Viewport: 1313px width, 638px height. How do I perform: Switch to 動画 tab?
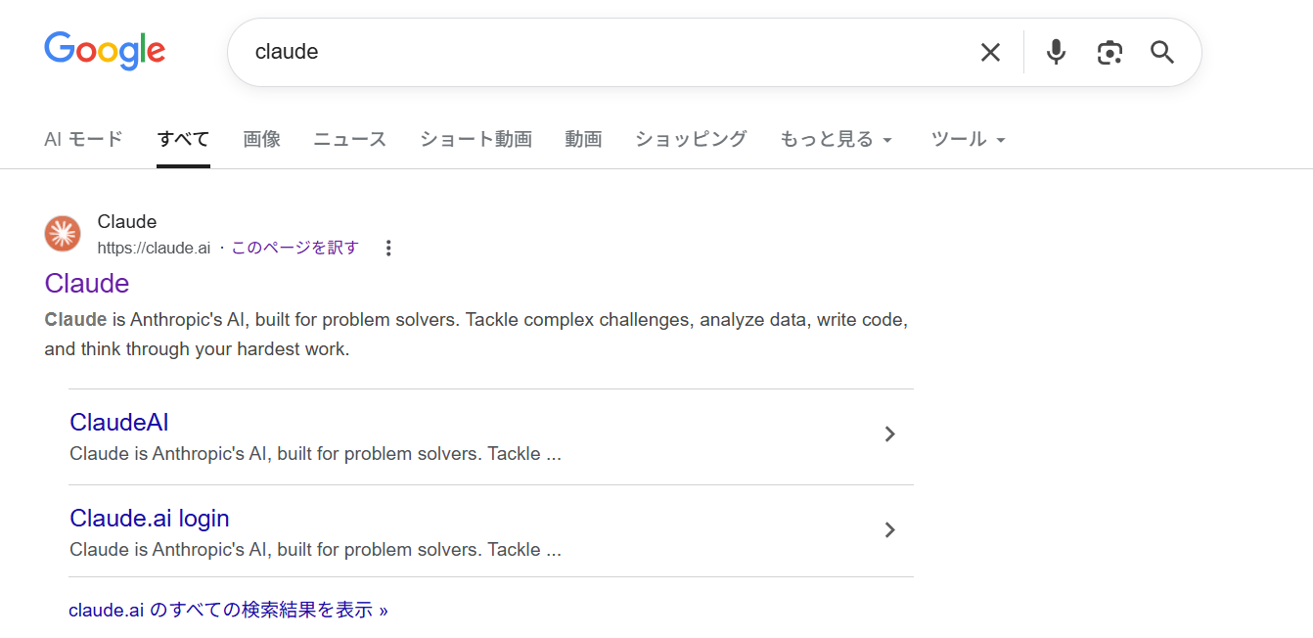tap(583, 139)
